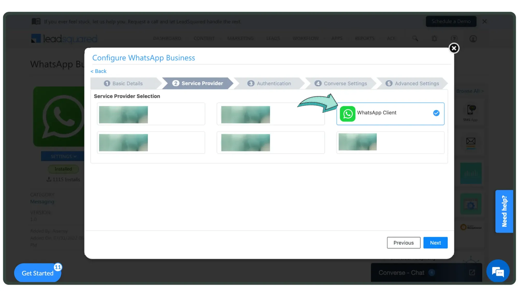Open the live chat bubble icon
Viewport: 518px width, 291px height.
tap(498, 271)
